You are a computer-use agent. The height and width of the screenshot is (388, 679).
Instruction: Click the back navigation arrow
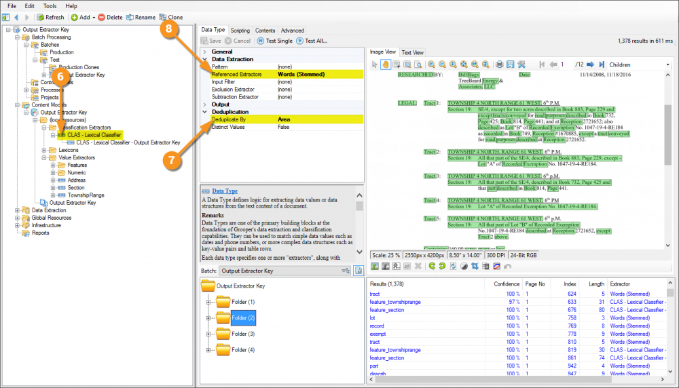(x=16, y=17)
